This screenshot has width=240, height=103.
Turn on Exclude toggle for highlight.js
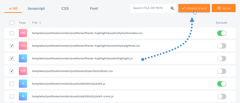[222, 58]
